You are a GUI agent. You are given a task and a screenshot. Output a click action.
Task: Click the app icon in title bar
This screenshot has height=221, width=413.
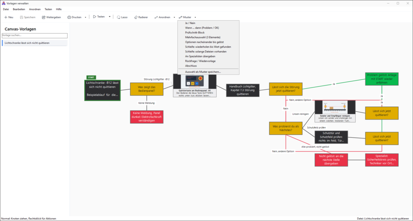3,3
